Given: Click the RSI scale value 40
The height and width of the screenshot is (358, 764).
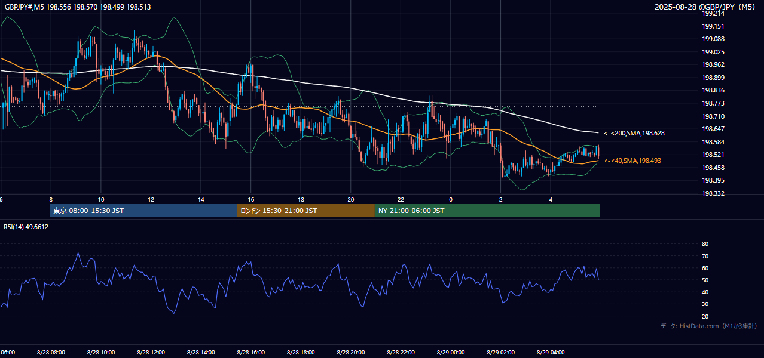Looking at the screenshot, I should (705, 292).
